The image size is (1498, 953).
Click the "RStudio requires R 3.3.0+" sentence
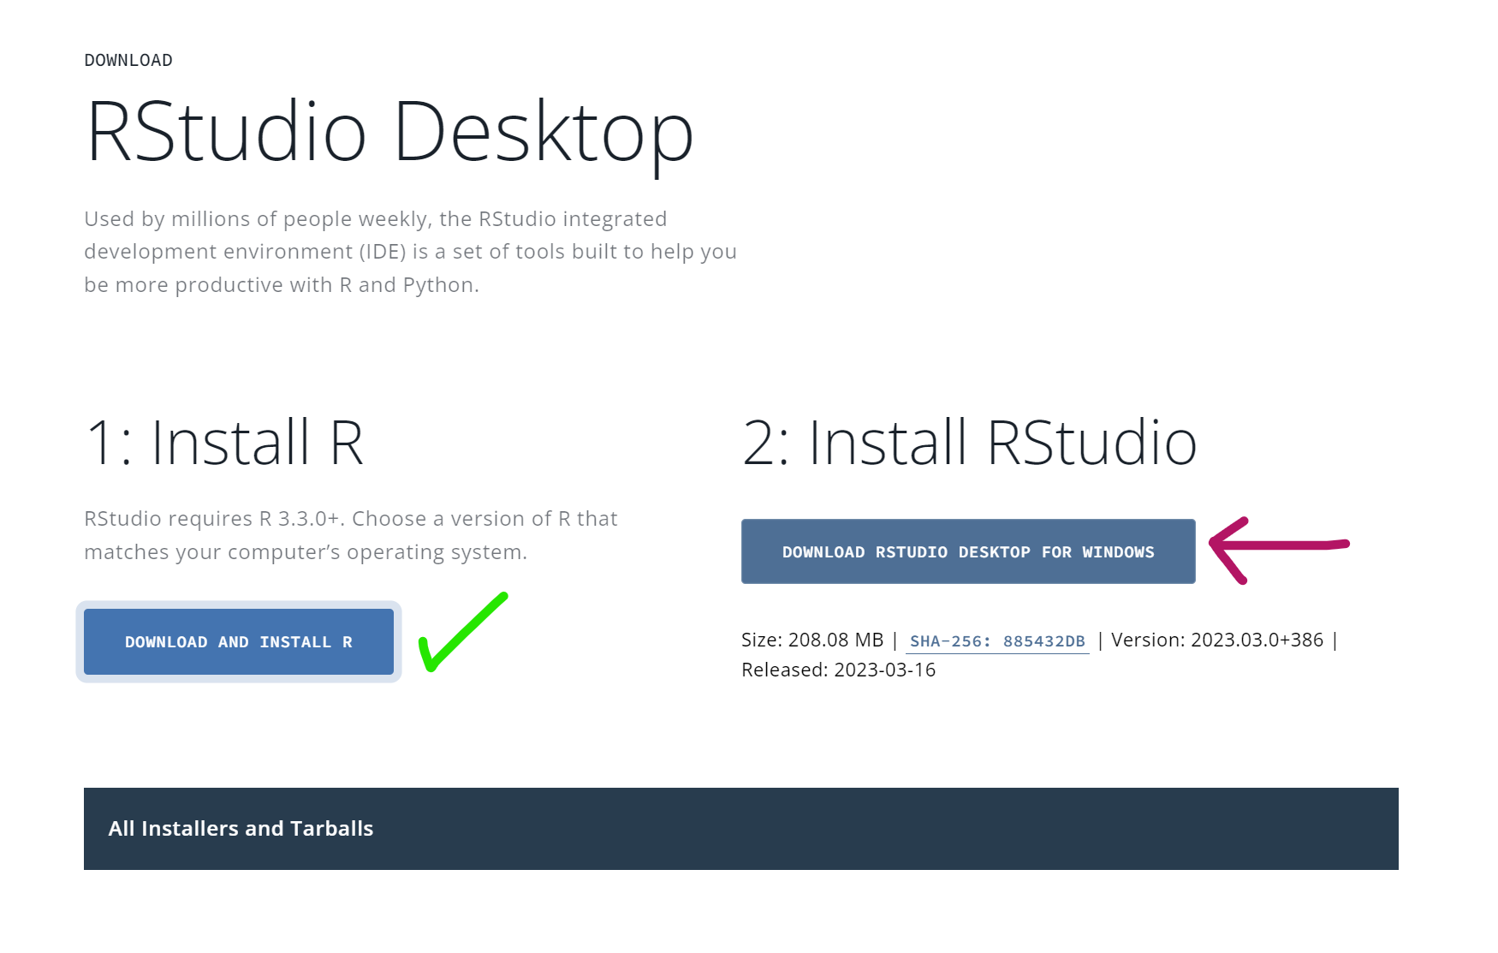214,519
